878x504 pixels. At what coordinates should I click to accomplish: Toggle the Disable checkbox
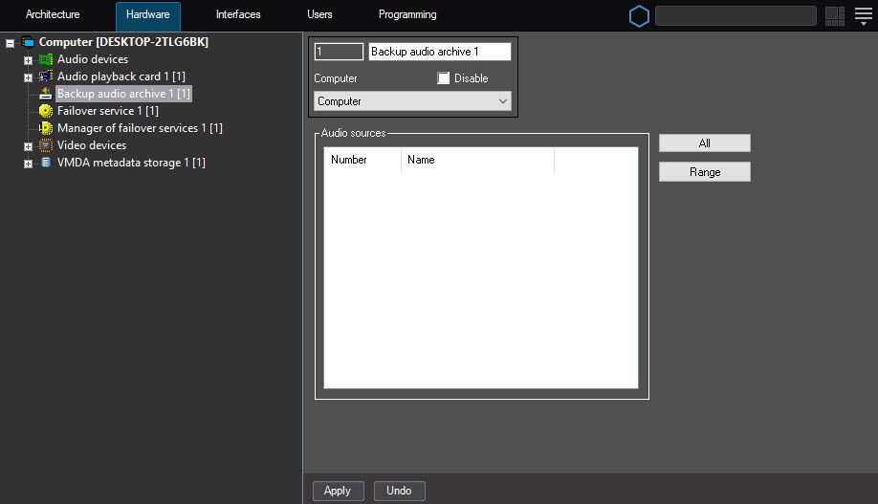(x=443, y=78)
